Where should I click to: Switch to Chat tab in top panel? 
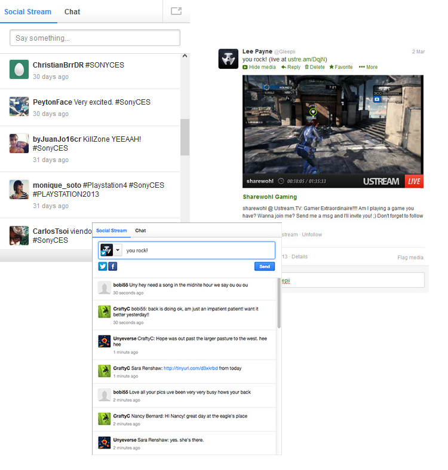pos(72,11)
